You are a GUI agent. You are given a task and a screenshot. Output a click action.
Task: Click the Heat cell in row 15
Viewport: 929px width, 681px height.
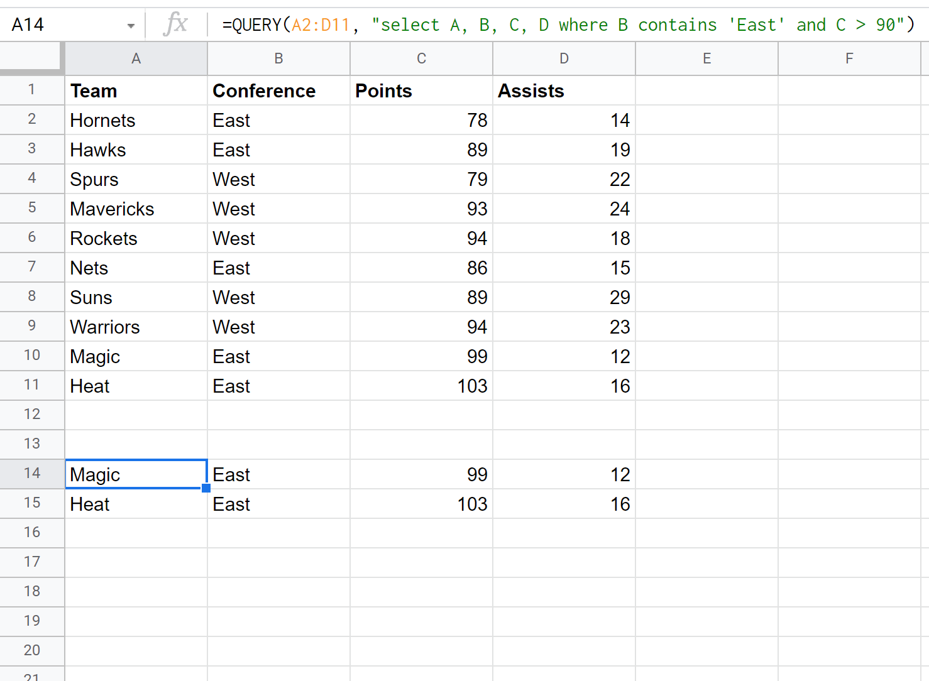pyautogui.click(x=136, y=504)
